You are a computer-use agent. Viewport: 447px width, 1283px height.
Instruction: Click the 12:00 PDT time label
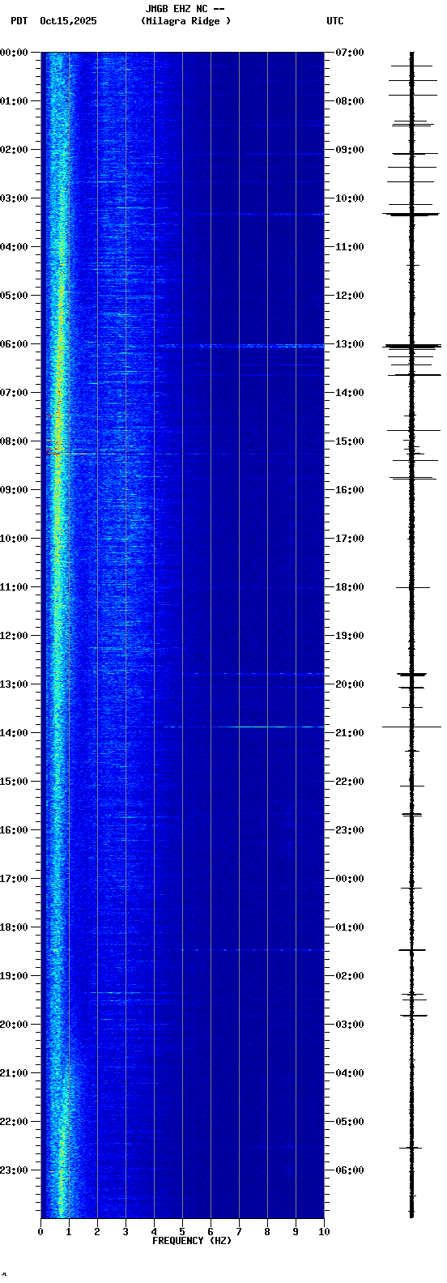pos(14,636)
